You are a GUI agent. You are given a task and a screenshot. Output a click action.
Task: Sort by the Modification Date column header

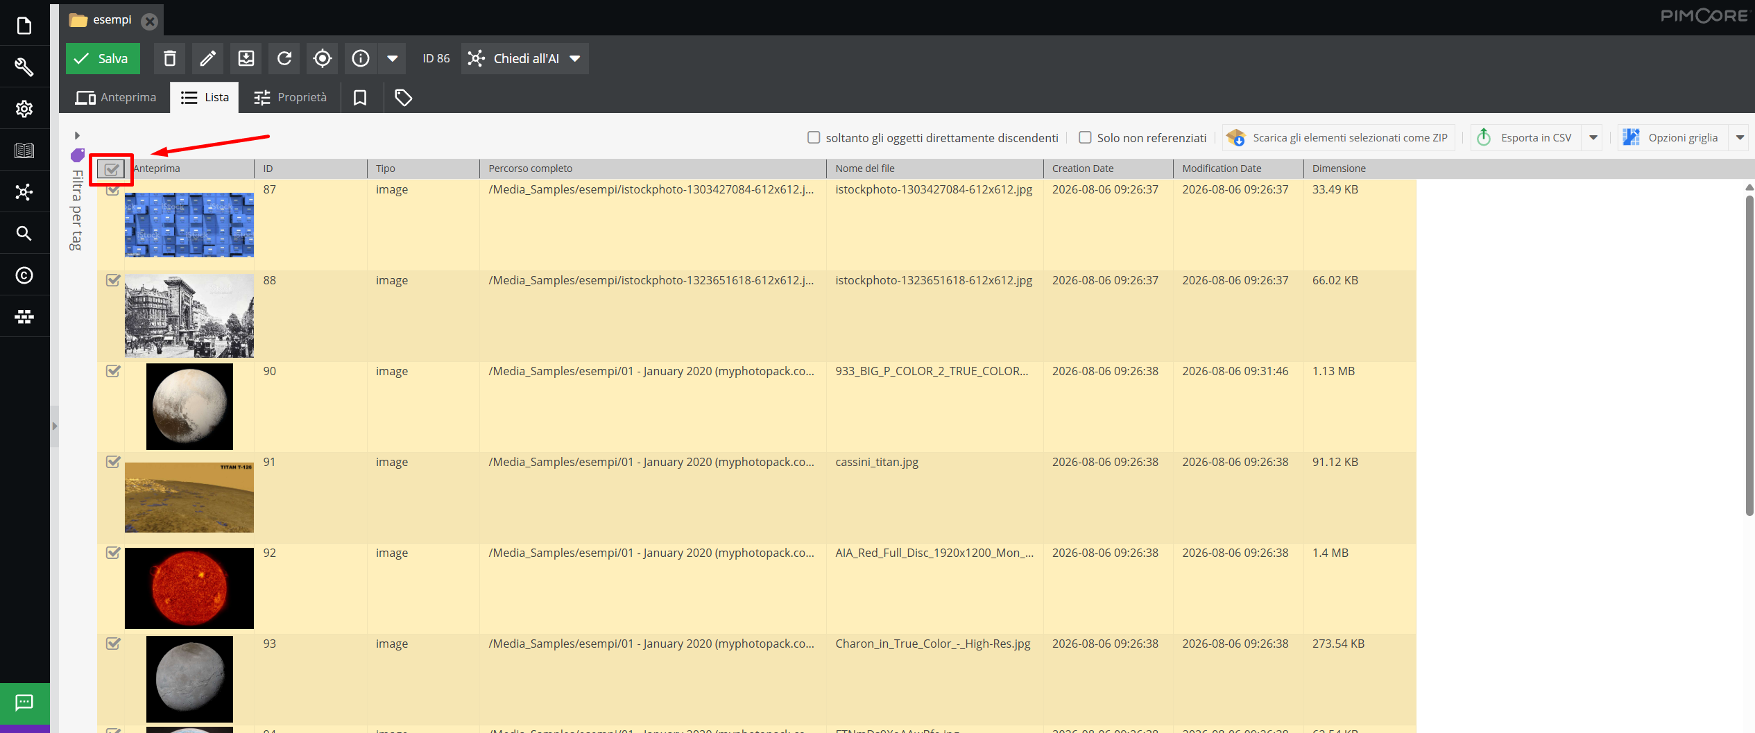pyautogui.click(x=1238, y=169)
